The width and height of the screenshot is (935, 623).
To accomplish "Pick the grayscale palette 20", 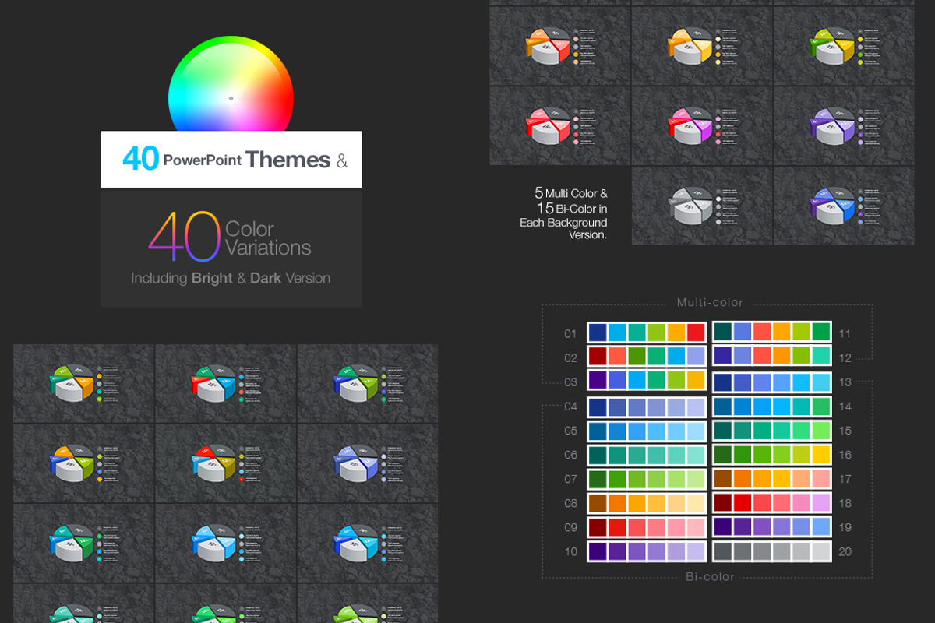I will (772, 551).
